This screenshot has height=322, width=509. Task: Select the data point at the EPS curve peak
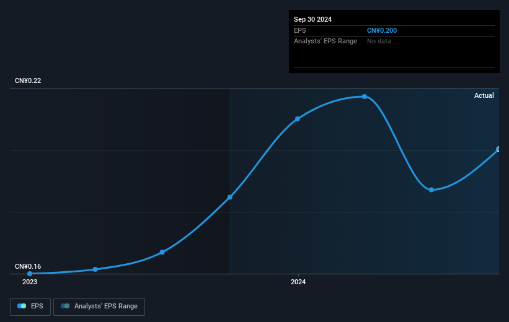[x=365, y=97]
